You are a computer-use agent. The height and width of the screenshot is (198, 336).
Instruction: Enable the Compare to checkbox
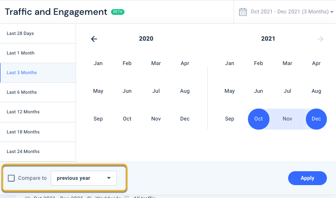pyautogui.click(x=11, y=178)
